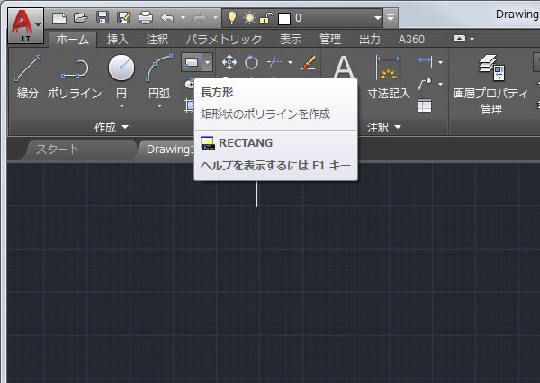Open the Trim/Extend flyout arrow
Image resolution: width=540 pixels, height=383 pixels.
(x=290, y=62)
